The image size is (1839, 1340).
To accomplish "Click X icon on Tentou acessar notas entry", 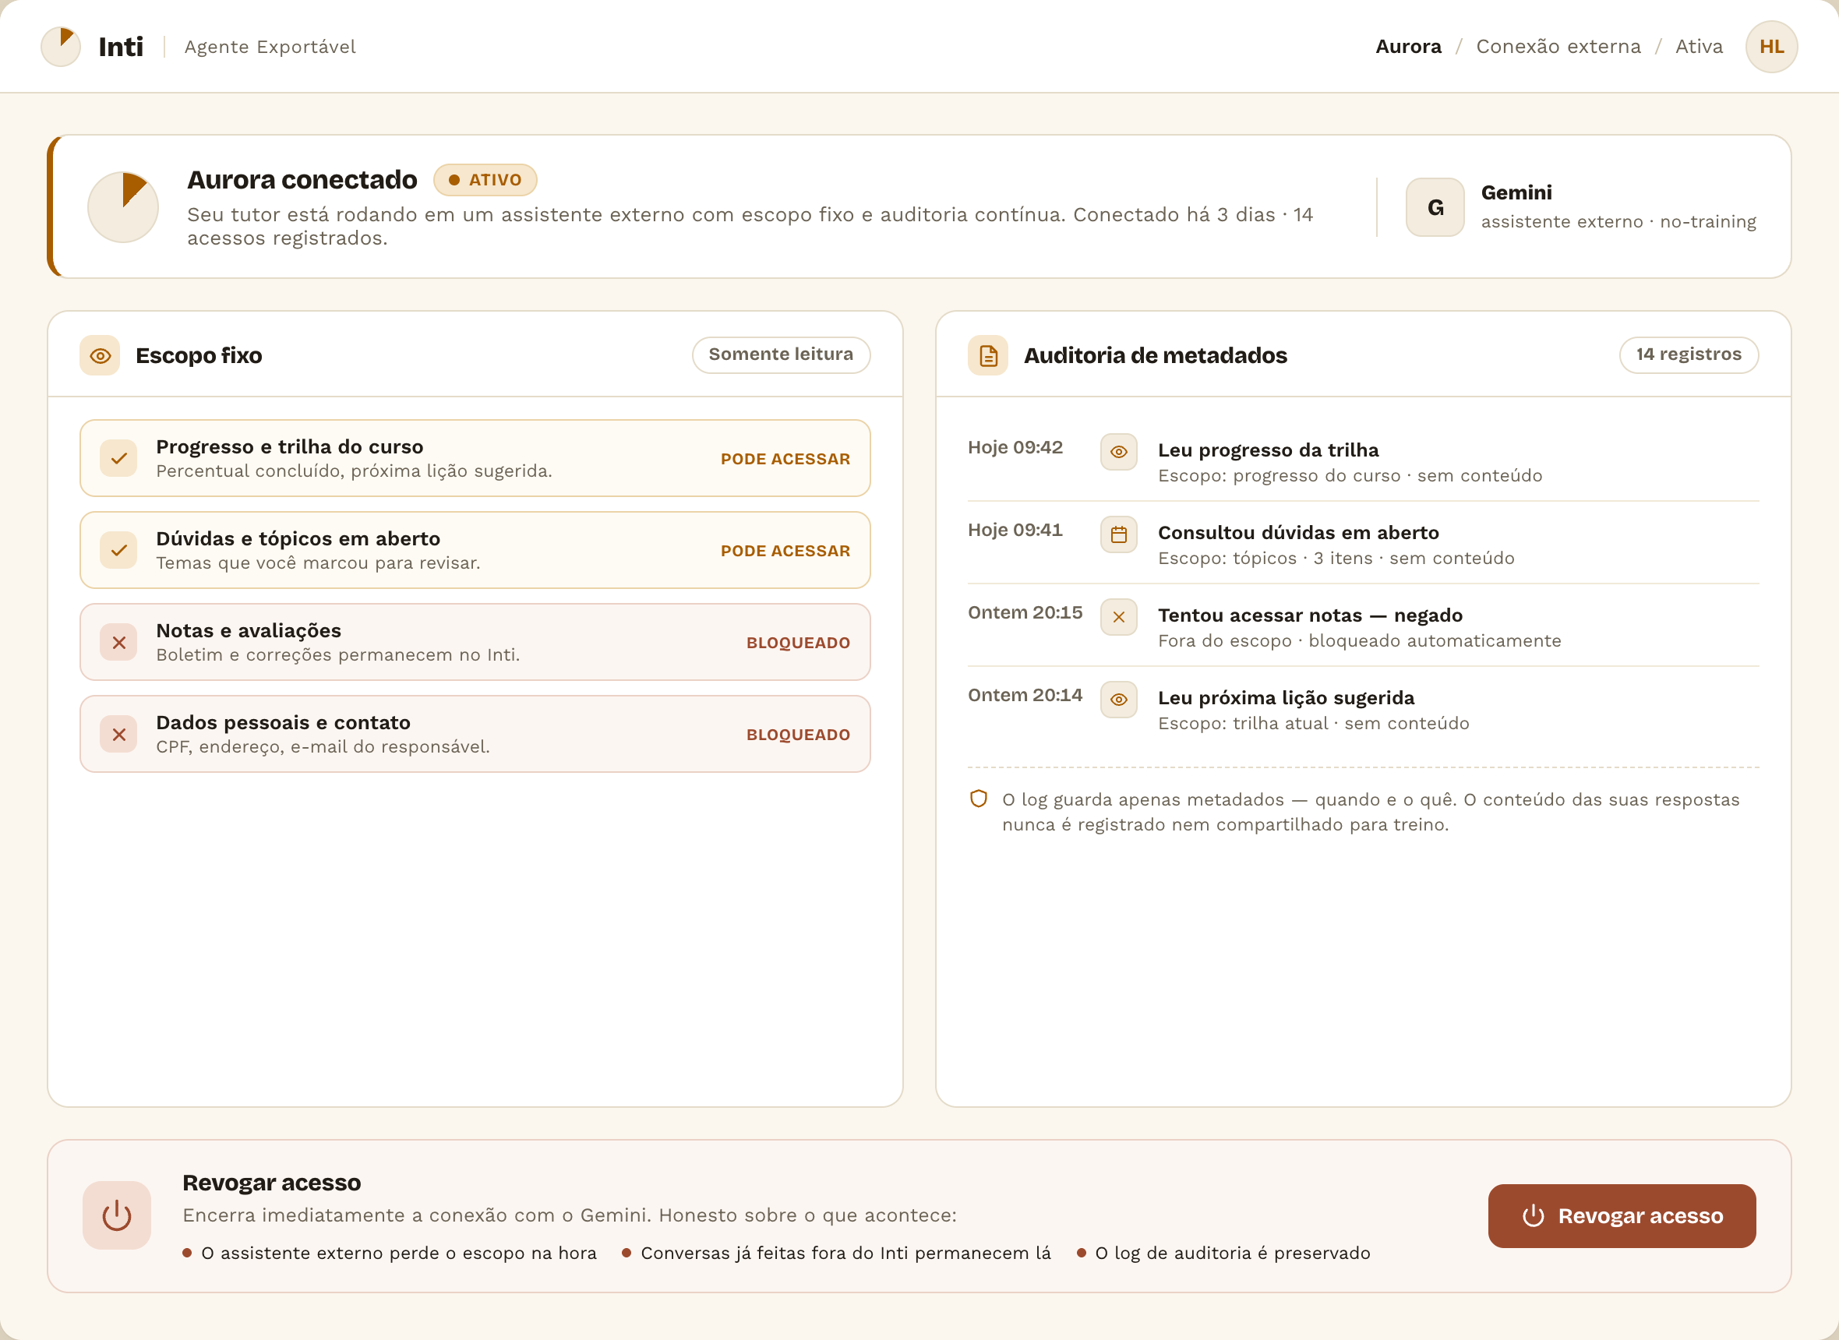I will pyautogui.click(x=1118, y=617).
